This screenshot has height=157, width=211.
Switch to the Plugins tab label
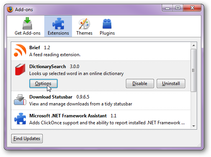tap(107, 33)
